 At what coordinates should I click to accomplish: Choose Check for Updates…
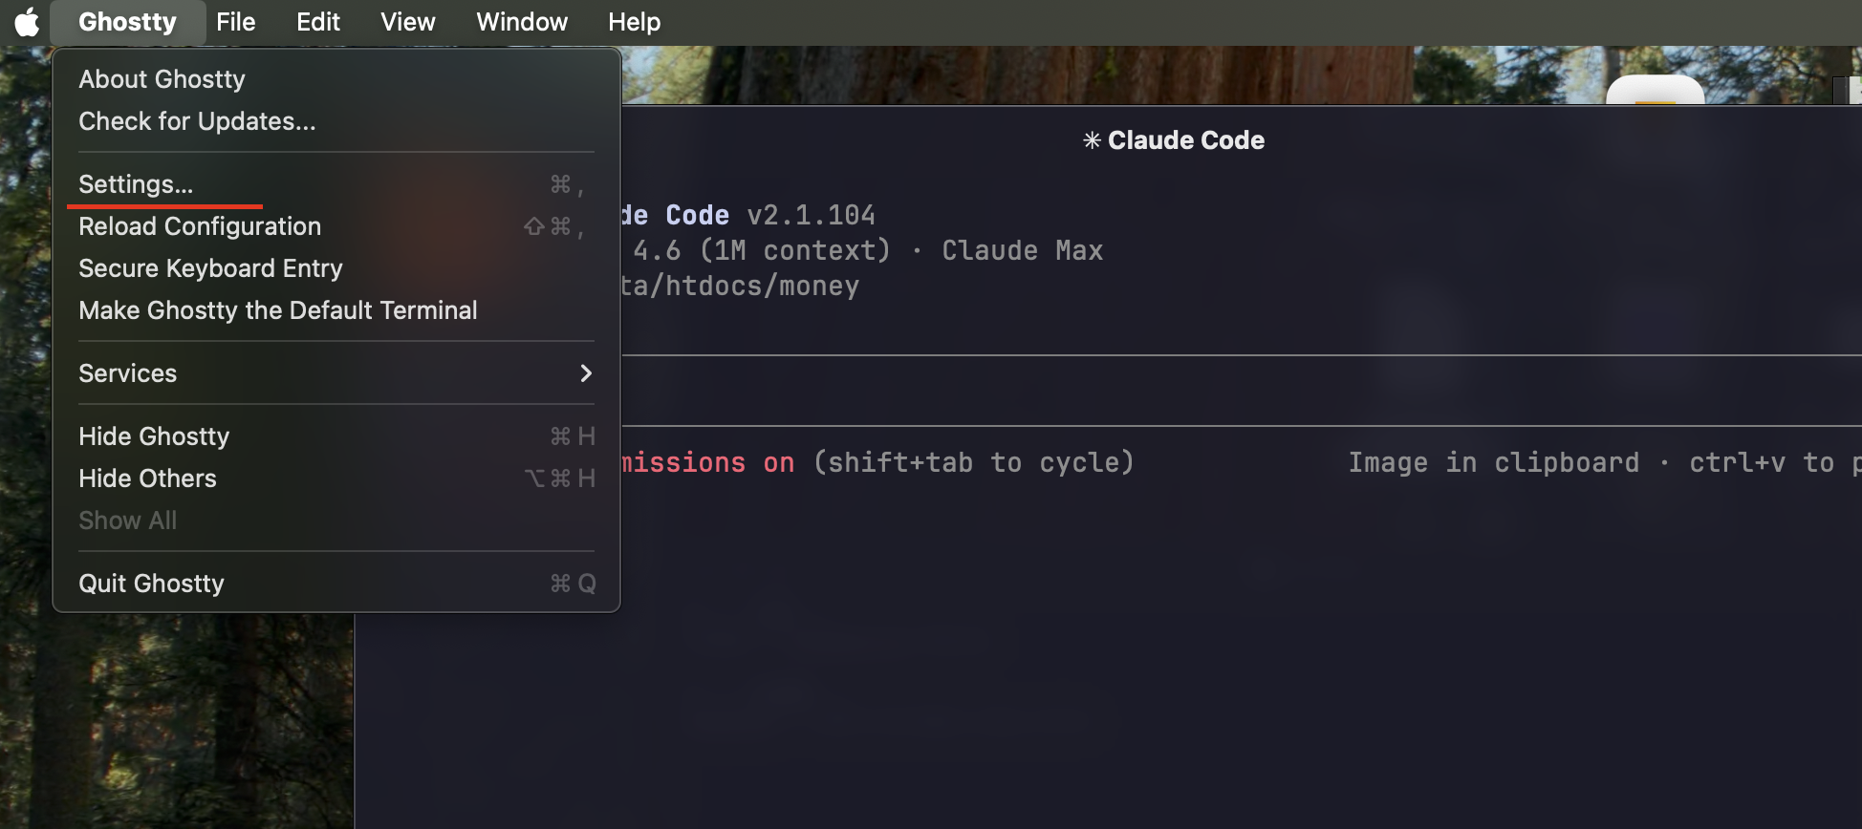click(x=197, y=121)
